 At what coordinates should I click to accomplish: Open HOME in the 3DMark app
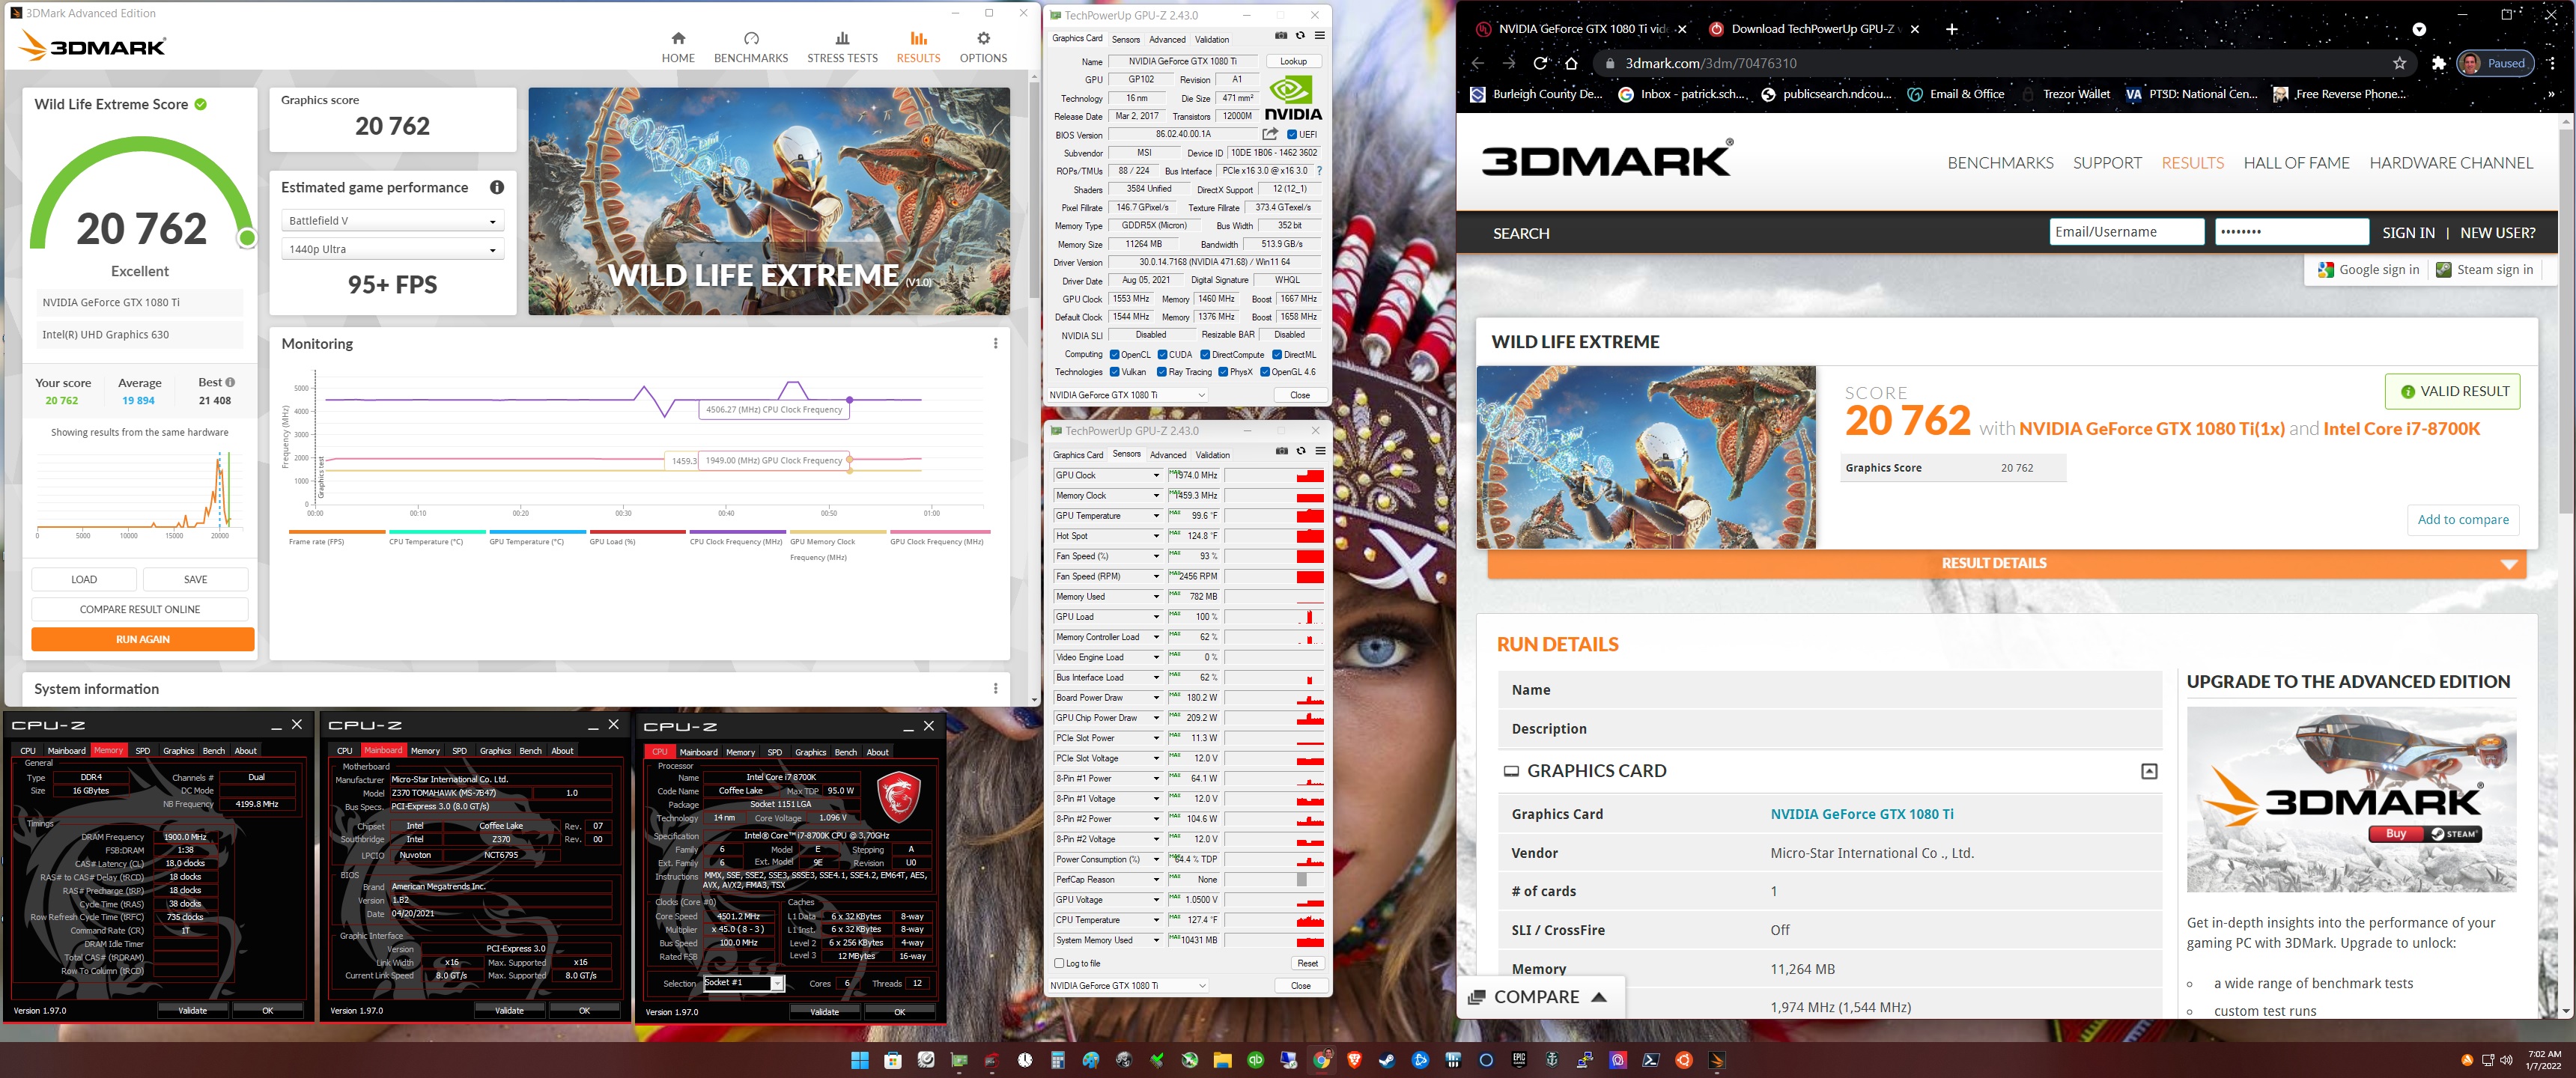click(677, 47)
